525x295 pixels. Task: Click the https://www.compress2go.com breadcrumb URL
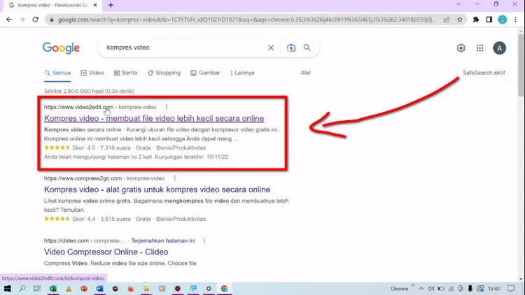(x=83, y=178)
